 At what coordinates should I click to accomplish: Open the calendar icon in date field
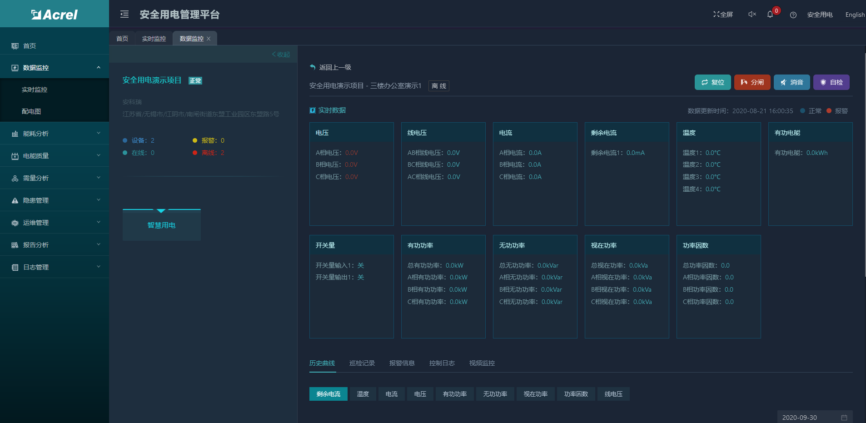click(x=844, y=418)
